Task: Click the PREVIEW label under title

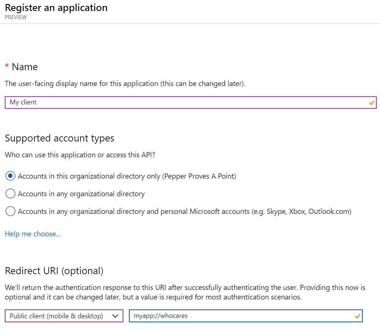Action: tap(16, 17)
